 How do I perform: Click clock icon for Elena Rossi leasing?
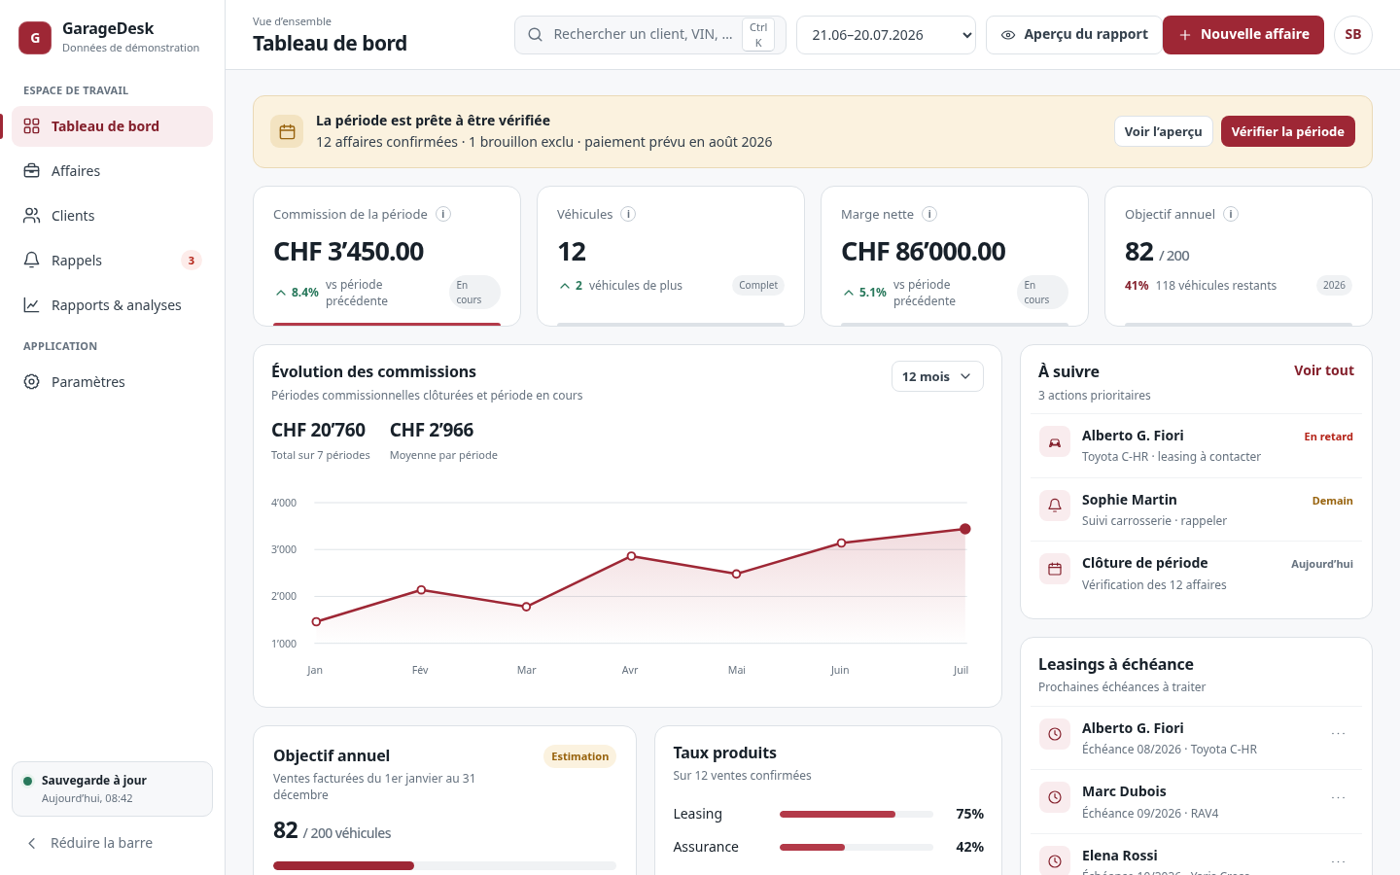(x=1055, y=861)
